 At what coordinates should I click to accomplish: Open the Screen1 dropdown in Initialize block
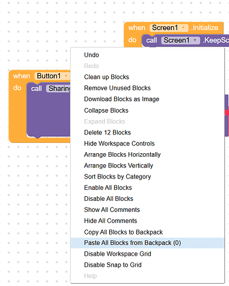coord(183,28)
